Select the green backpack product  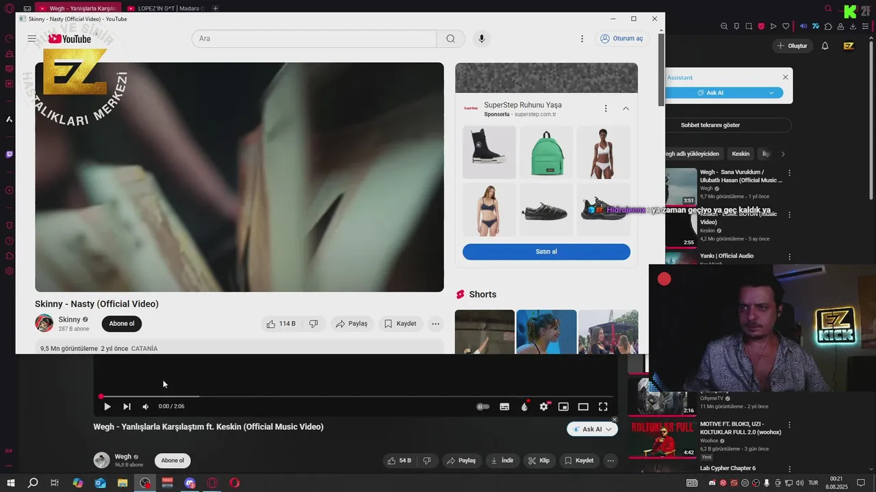pos(547,152)
